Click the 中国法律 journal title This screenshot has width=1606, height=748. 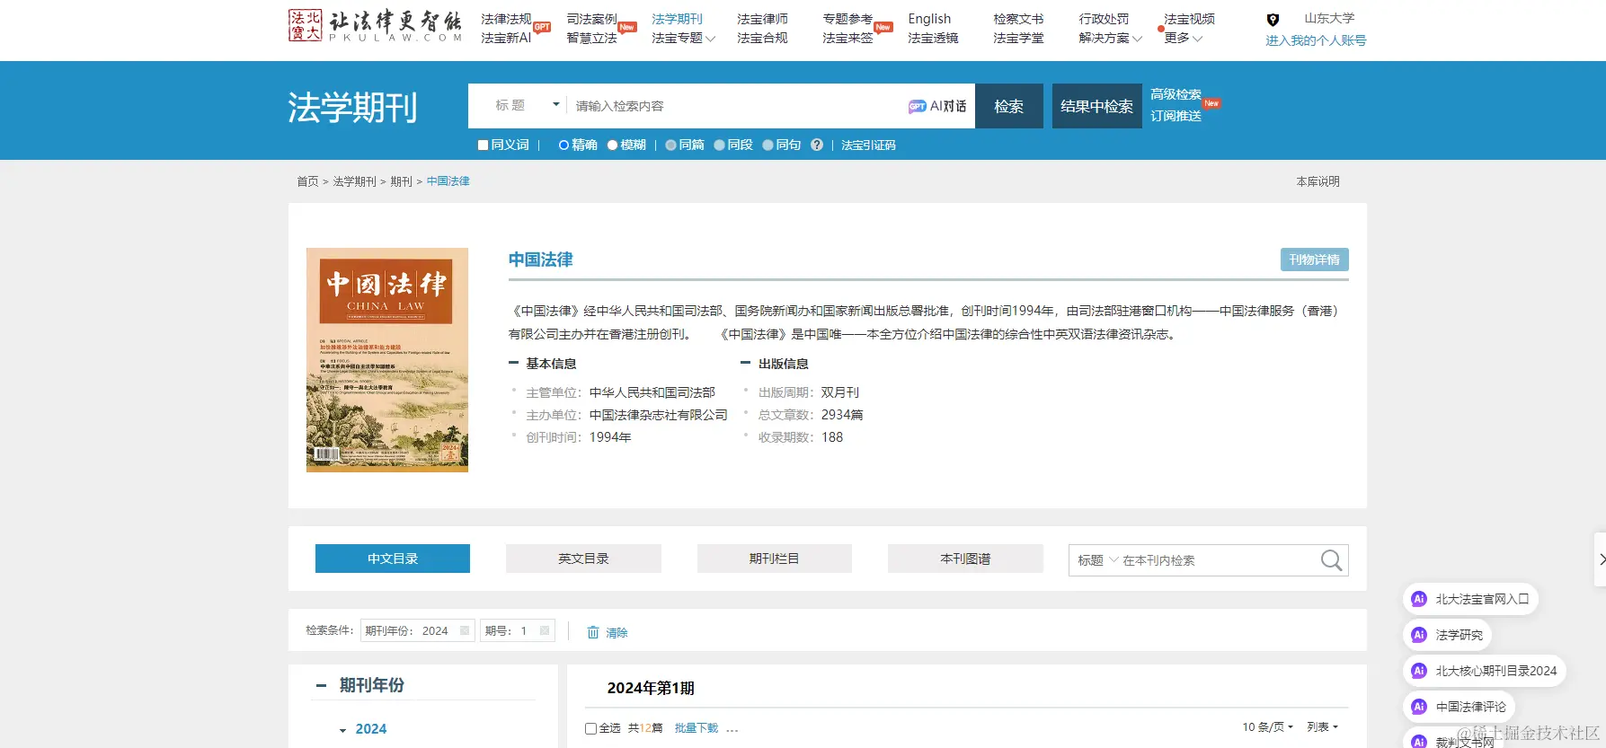540,260
